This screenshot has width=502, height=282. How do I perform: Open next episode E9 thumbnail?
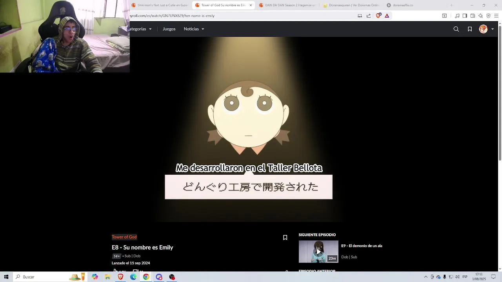point(318,251)
